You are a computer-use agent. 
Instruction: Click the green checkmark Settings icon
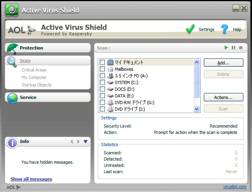tap(190, 29)
